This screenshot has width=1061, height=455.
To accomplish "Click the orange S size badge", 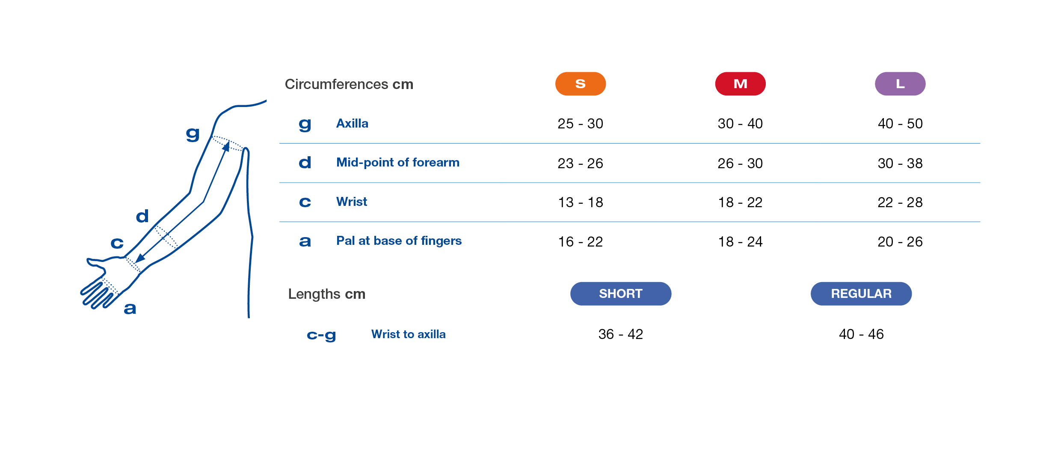I will pos(580,84).
